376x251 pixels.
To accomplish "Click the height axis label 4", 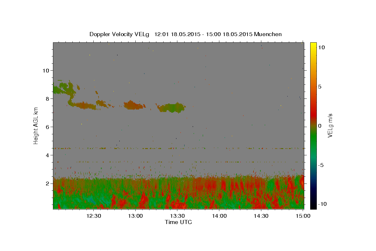I will pyautogui.click(x=47, y=155).
